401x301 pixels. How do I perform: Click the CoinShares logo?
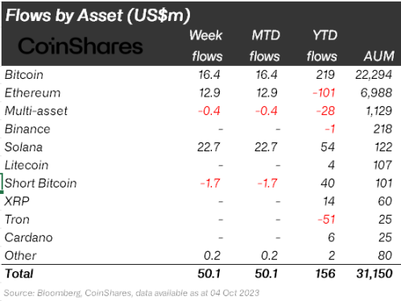(x=81, y=46)
